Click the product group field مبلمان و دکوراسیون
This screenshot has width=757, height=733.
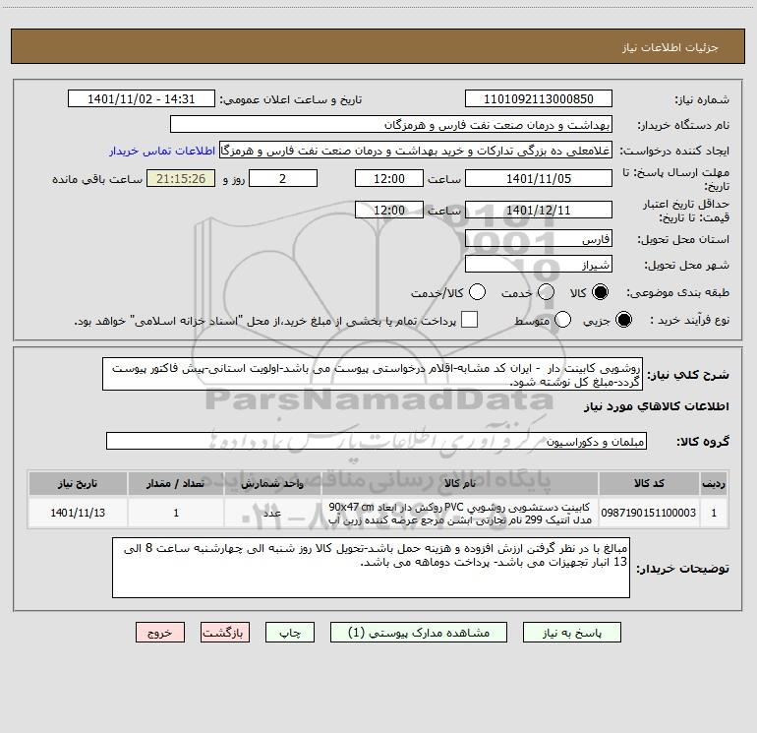pyautogui.click(x=377, y=441)
